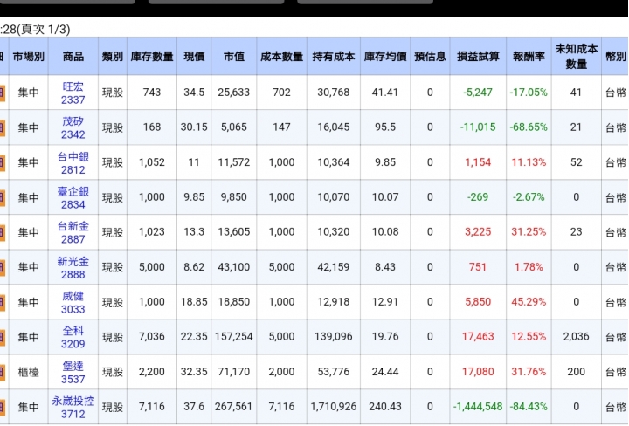
Task: Click the 34.5 current price cell
Action: coord(194,93)
